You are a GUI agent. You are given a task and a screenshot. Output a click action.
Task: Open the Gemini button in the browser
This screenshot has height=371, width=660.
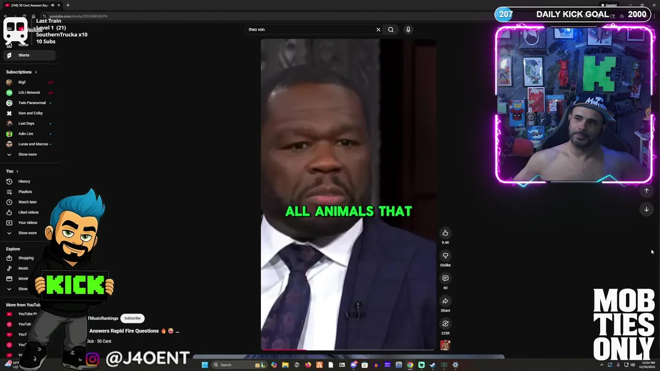coord(609,5)
